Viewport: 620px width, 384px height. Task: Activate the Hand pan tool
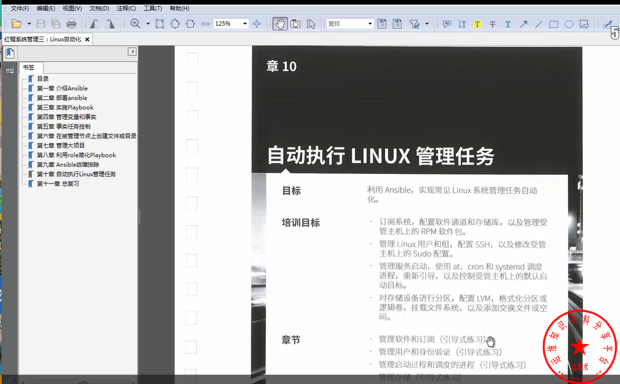tap(280, 24)
